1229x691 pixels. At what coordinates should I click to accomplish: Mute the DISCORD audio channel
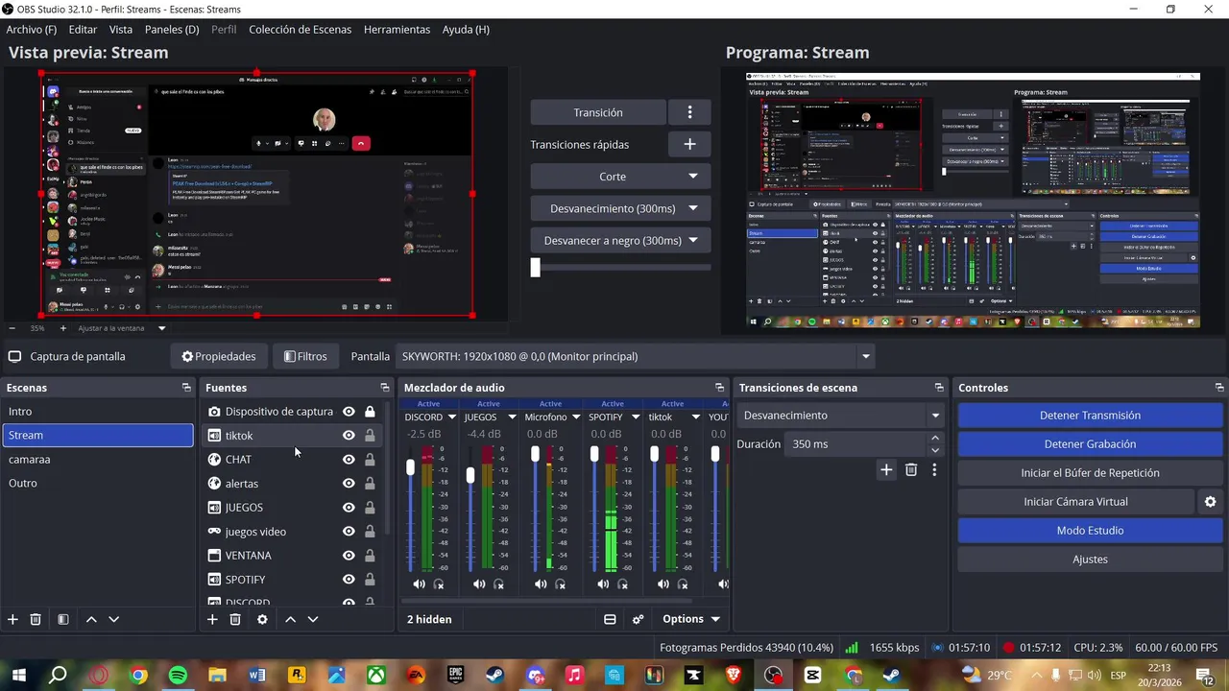pyautogui.click(x=419, y=584)
